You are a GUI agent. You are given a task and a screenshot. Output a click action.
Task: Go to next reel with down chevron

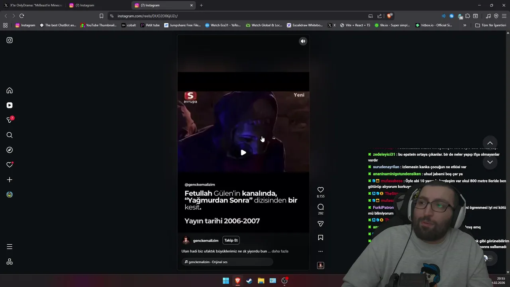pos(490,162)
